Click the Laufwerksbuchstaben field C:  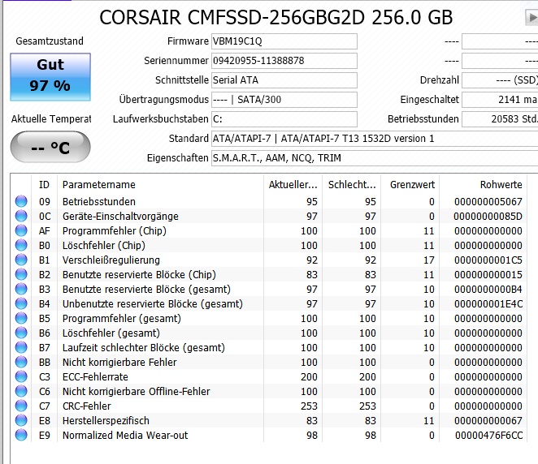click(x=284, y=119)
